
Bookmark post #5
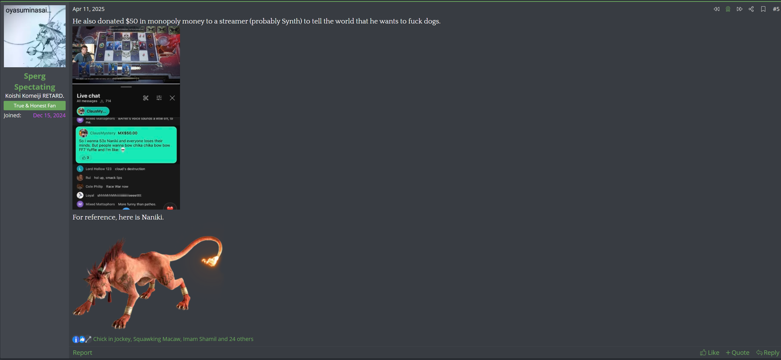(x=763, y=9)
